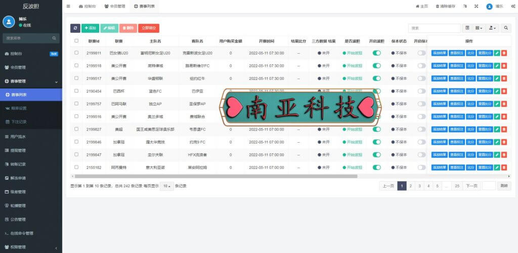Click the language switch icon in top bar
The width and height of the screenshot is (518, 253).
click(x=465, y=6)
